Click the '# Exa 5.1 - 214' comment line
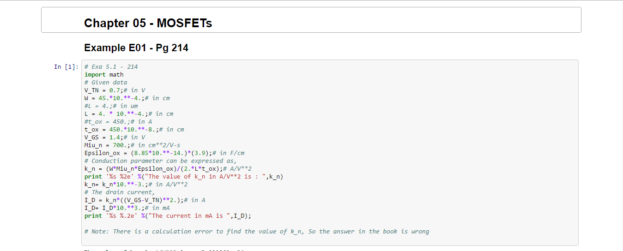 (111, 67)
